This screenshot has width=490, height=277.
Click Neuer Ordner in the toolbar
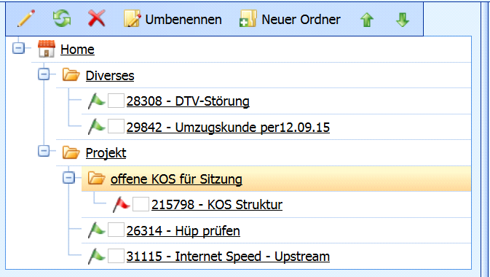click(x=290, y=19)
